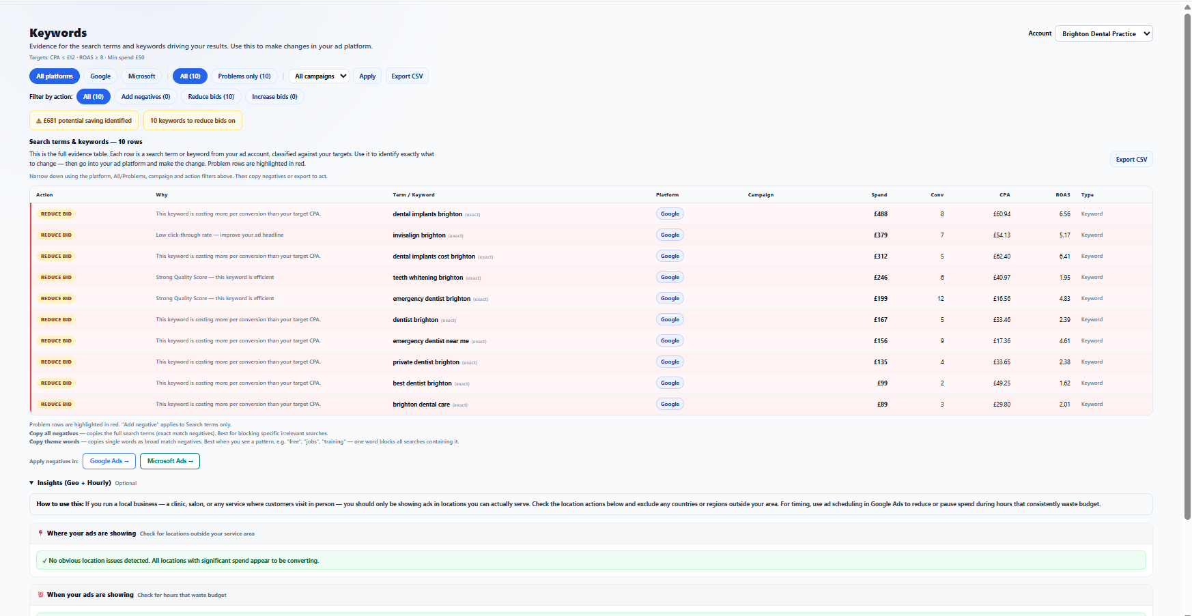
Task: Click Google platform tag on dental implants brighton row
Action: click(670, 214)
